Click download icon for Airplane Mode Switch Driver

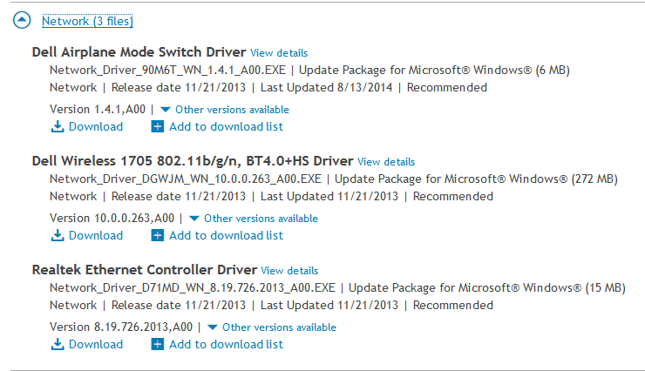(58, 126)
